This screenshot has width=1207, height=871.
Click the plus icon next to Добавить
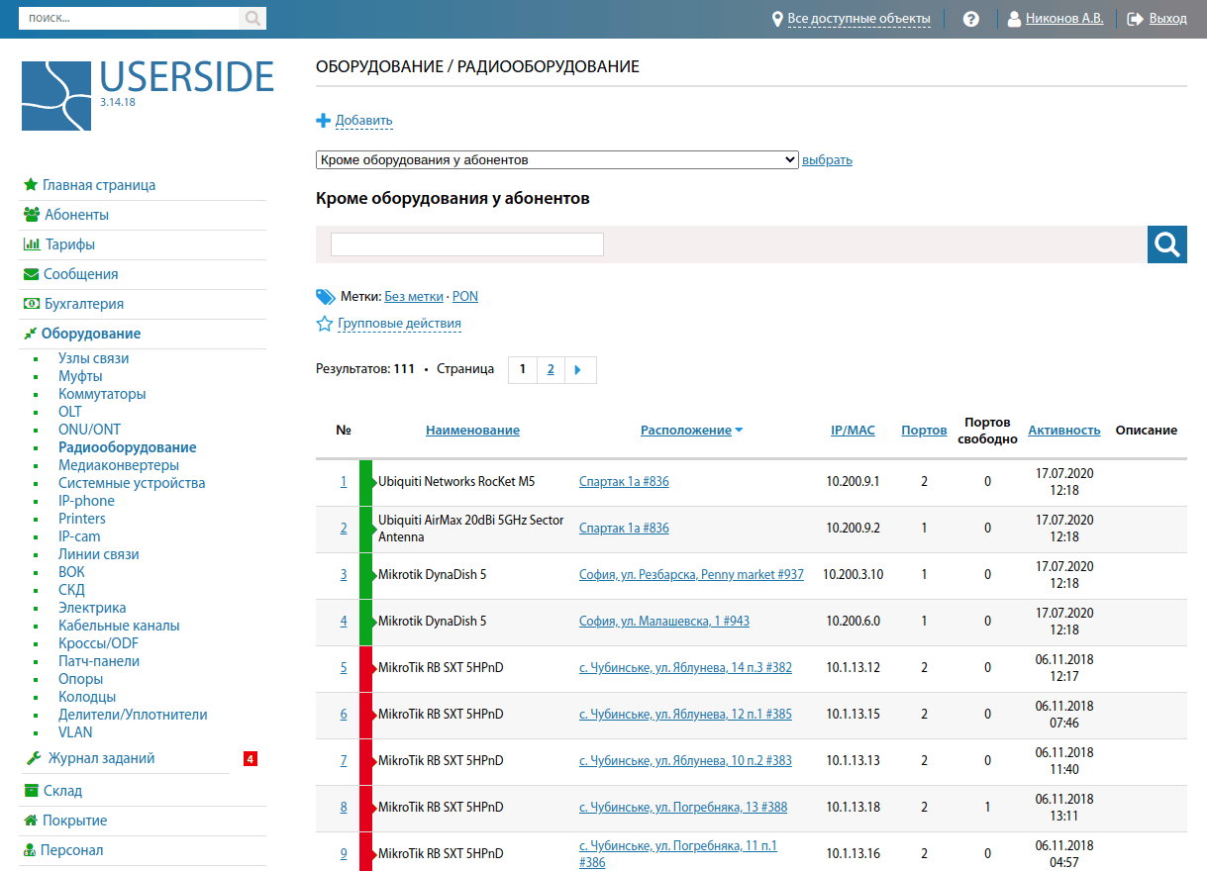pos(323,121)
